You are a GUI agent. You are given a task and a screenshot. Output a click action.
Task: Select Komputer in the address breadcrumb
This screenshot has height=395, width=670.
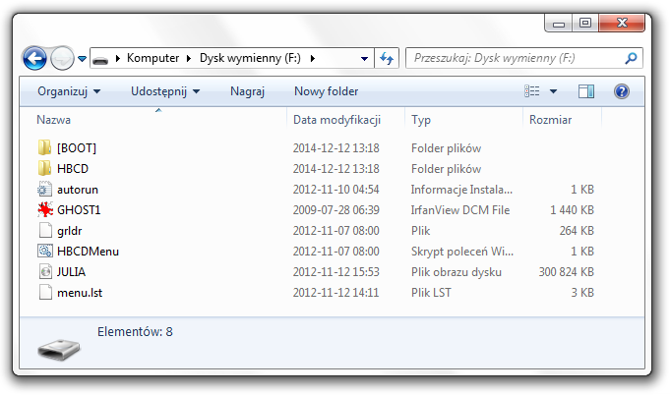pyautogui.click(x=152, y=58)
